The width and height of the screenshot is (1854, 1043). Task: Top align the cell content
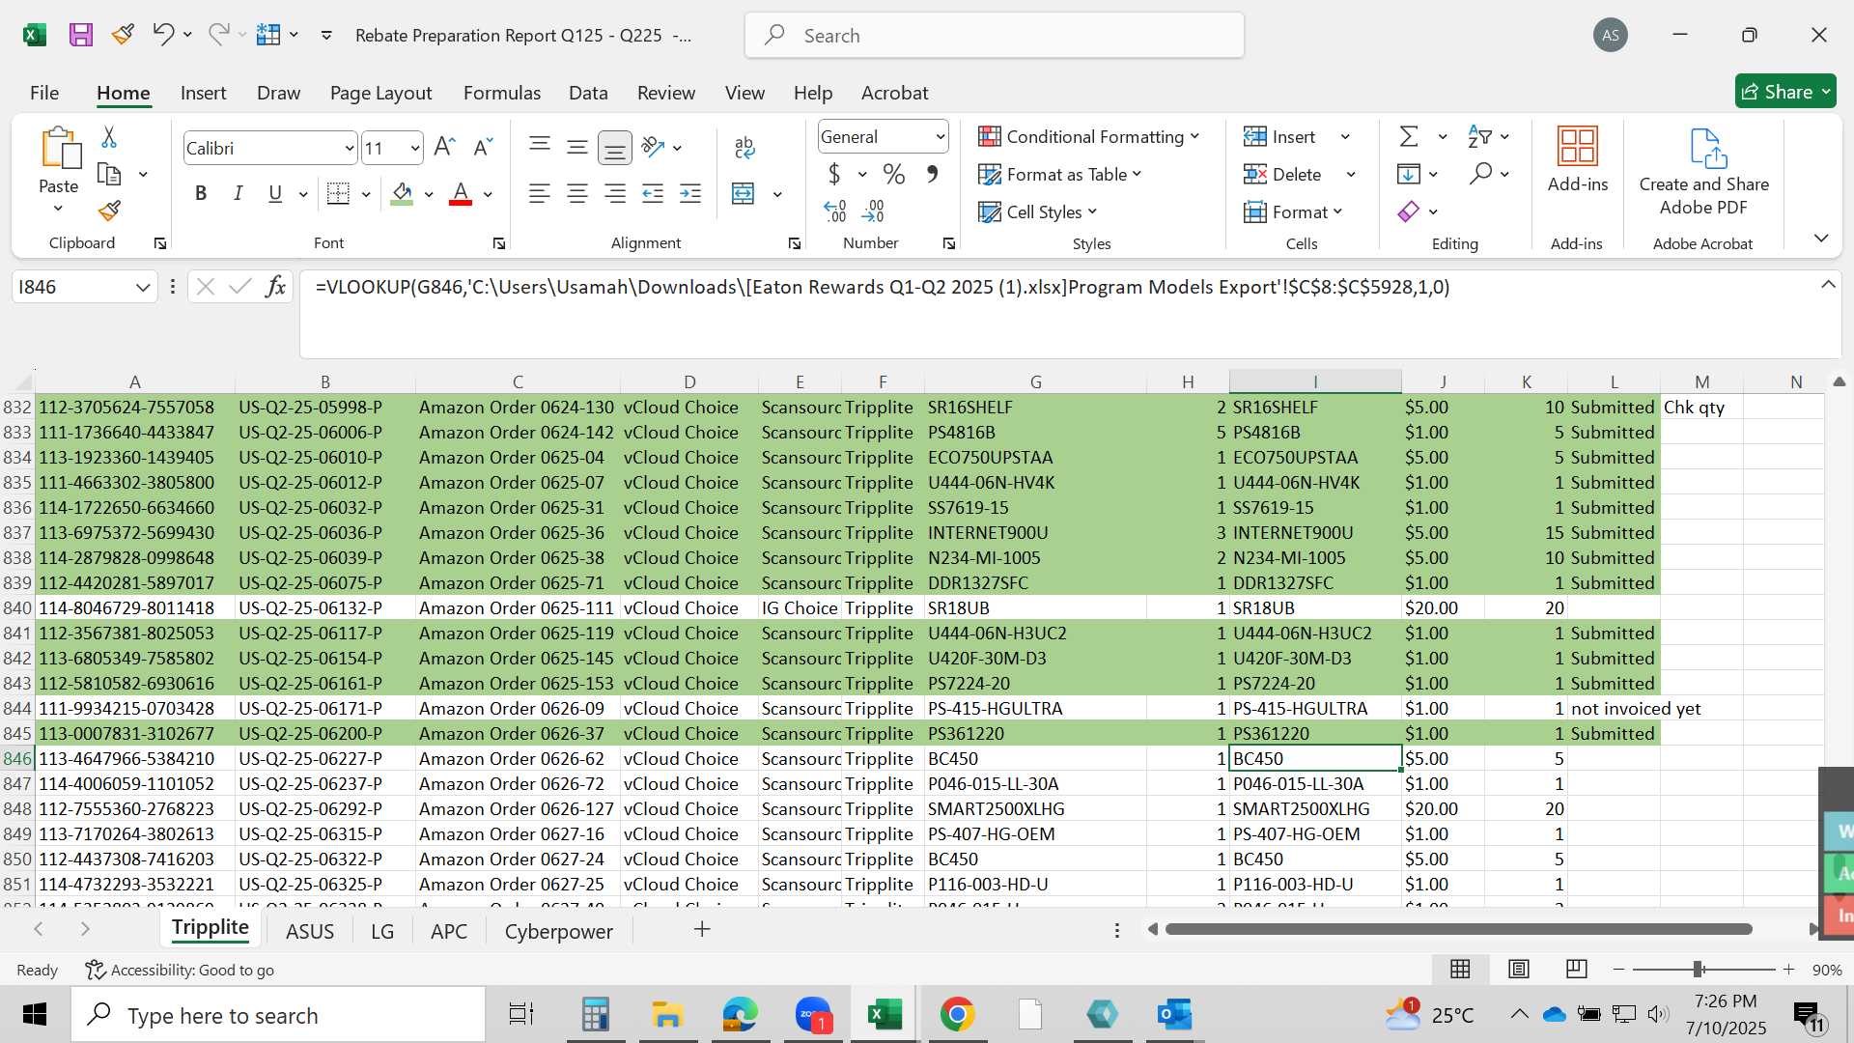540,147
